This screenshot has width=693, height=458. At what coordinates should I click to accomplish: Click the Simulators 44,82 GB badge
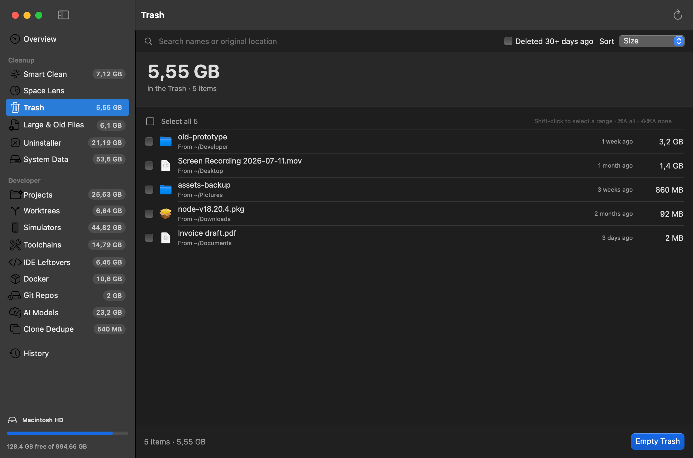click(x=107, y=228)
